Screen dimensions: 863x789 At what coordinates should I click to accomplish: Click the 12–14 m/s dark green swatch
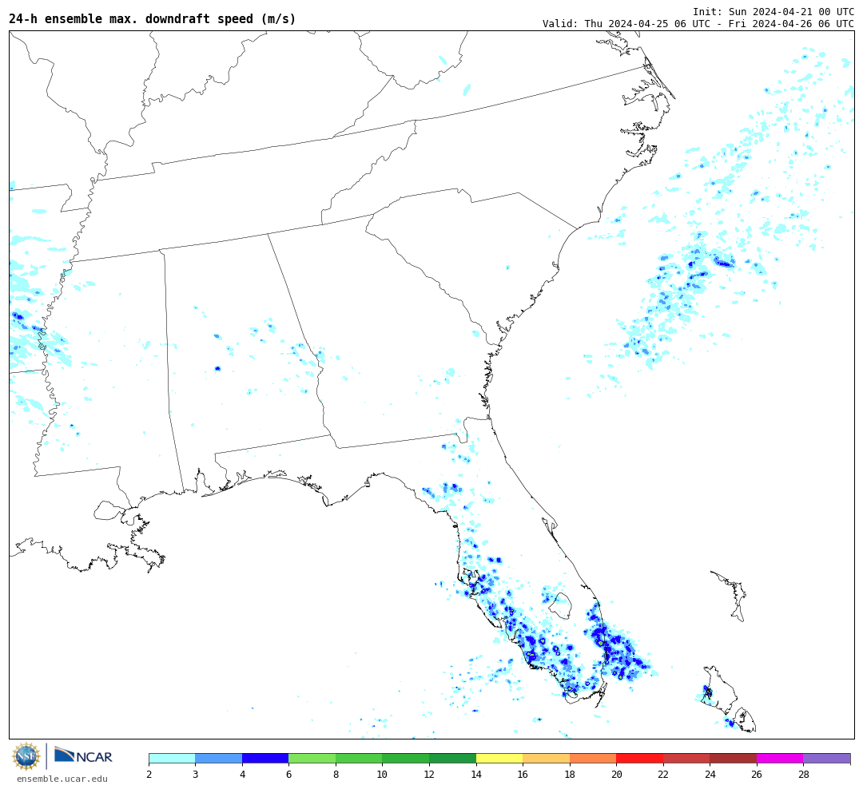[x=452, y=758]
